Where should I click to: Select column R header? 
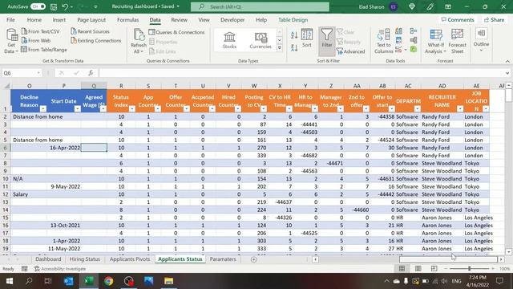[121, 86]
